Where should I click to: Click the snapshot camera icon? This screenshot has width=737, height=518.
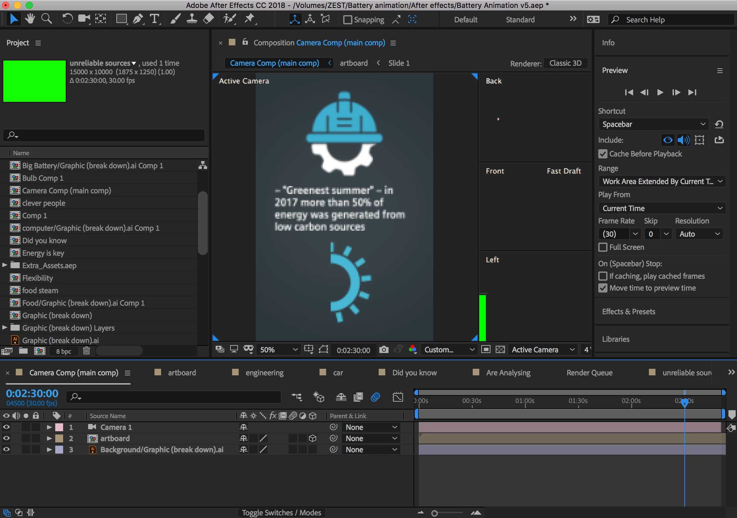point(384,350)
